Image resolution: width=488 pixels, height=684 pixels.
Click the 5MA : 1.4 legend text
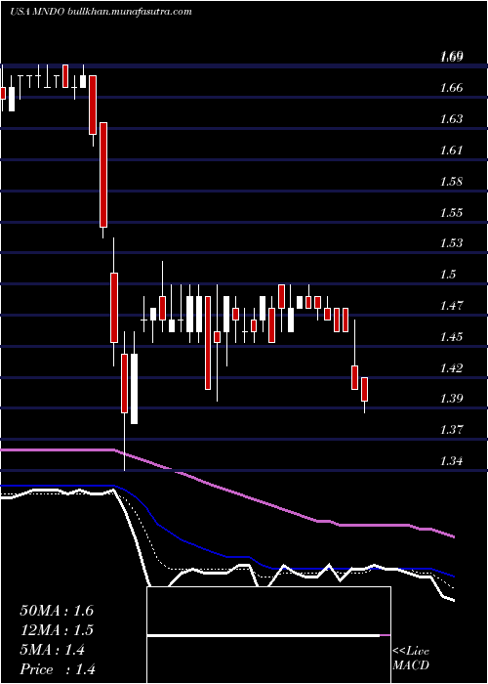[x=53, y=650]
